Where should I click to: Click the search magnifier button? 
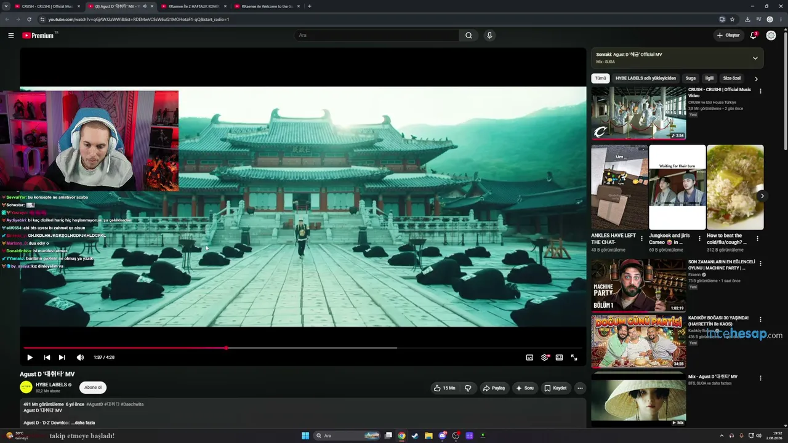tap(468, 36)
